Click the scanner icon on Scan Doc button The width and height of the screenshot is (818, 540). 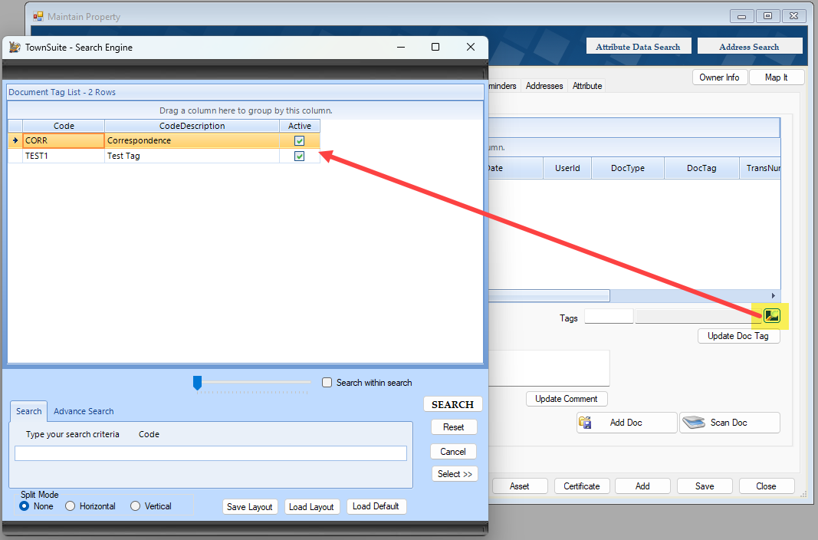tap(694, 422)
